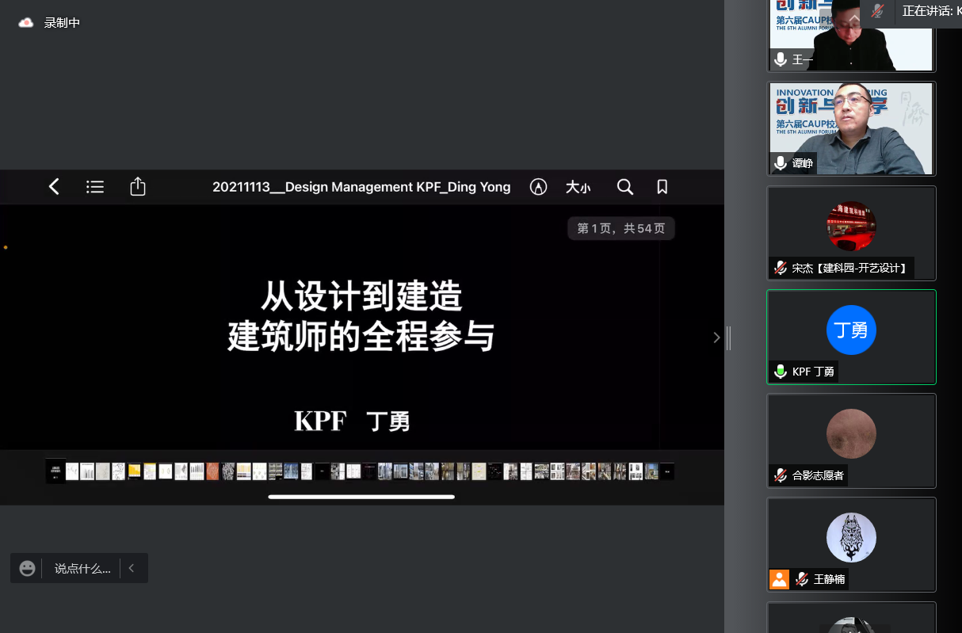Select the orange-red slide thumbnail in the strip
This screenshot has height=633, width=962.
coord(212,471)
